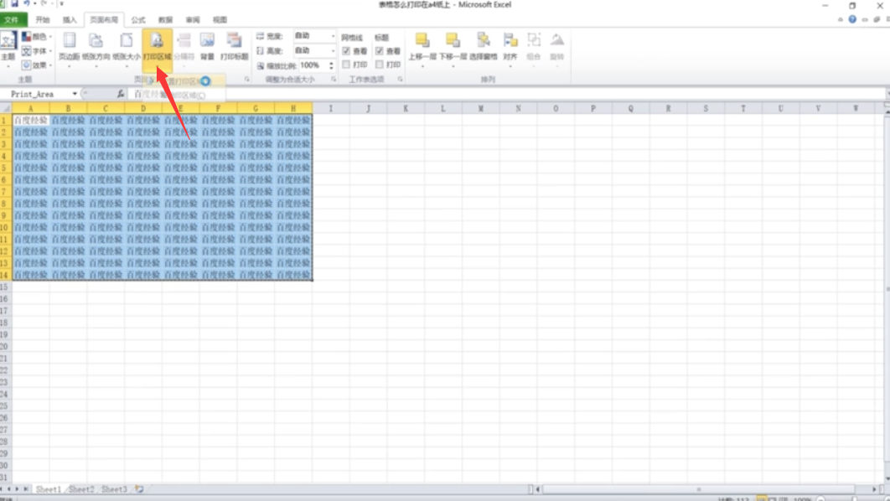Open the 颜色 theme colors menu

tap(36, 37)
